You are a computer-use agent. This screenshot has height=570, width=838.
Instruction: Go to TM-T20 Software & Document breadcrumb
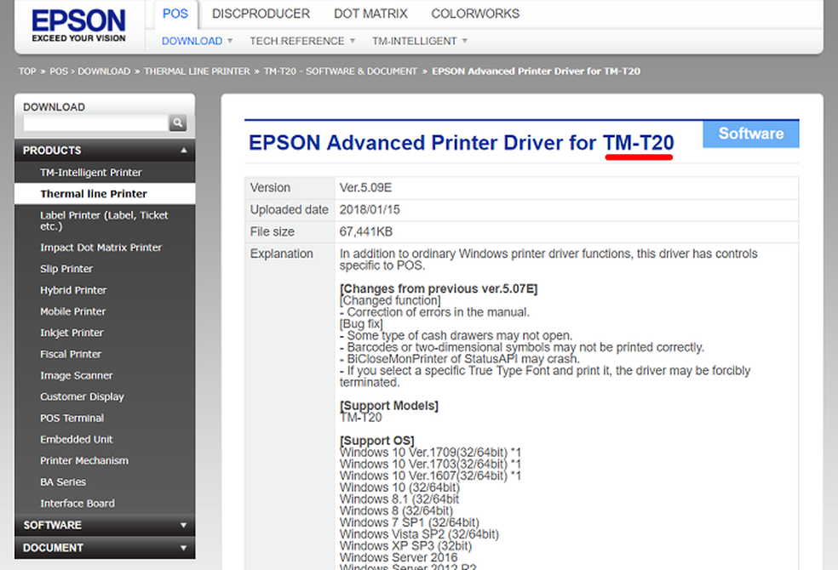tap(340, 71)
